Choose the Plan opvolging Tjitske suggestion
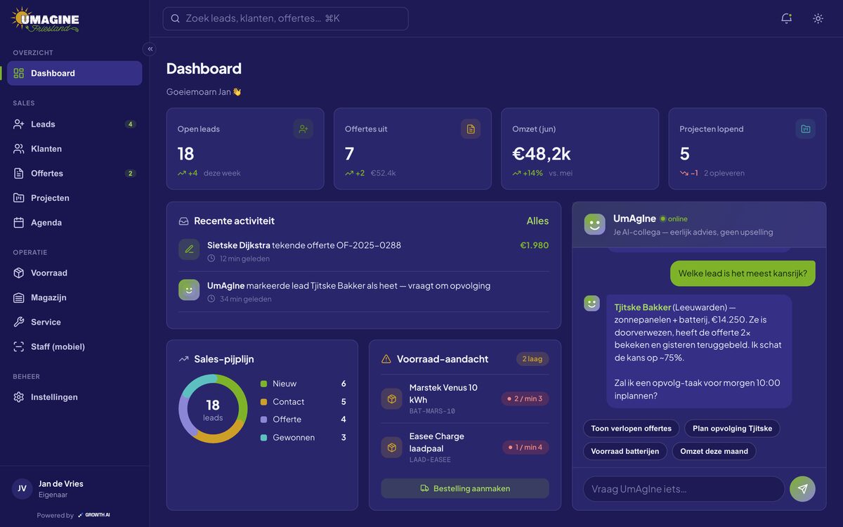 point(732,429)
